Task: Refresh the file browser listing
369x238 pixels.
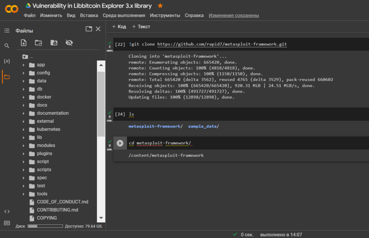Action: click(x=38, y=43)
